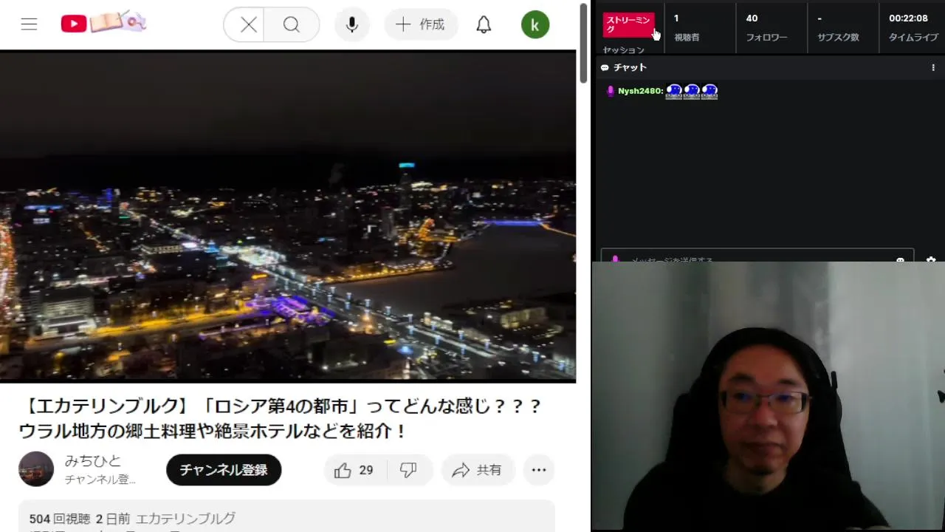The image size is (945, 532).
Task: Open the emoji picker in chat input
Action: pyautogui.click(x=900, y=259)
